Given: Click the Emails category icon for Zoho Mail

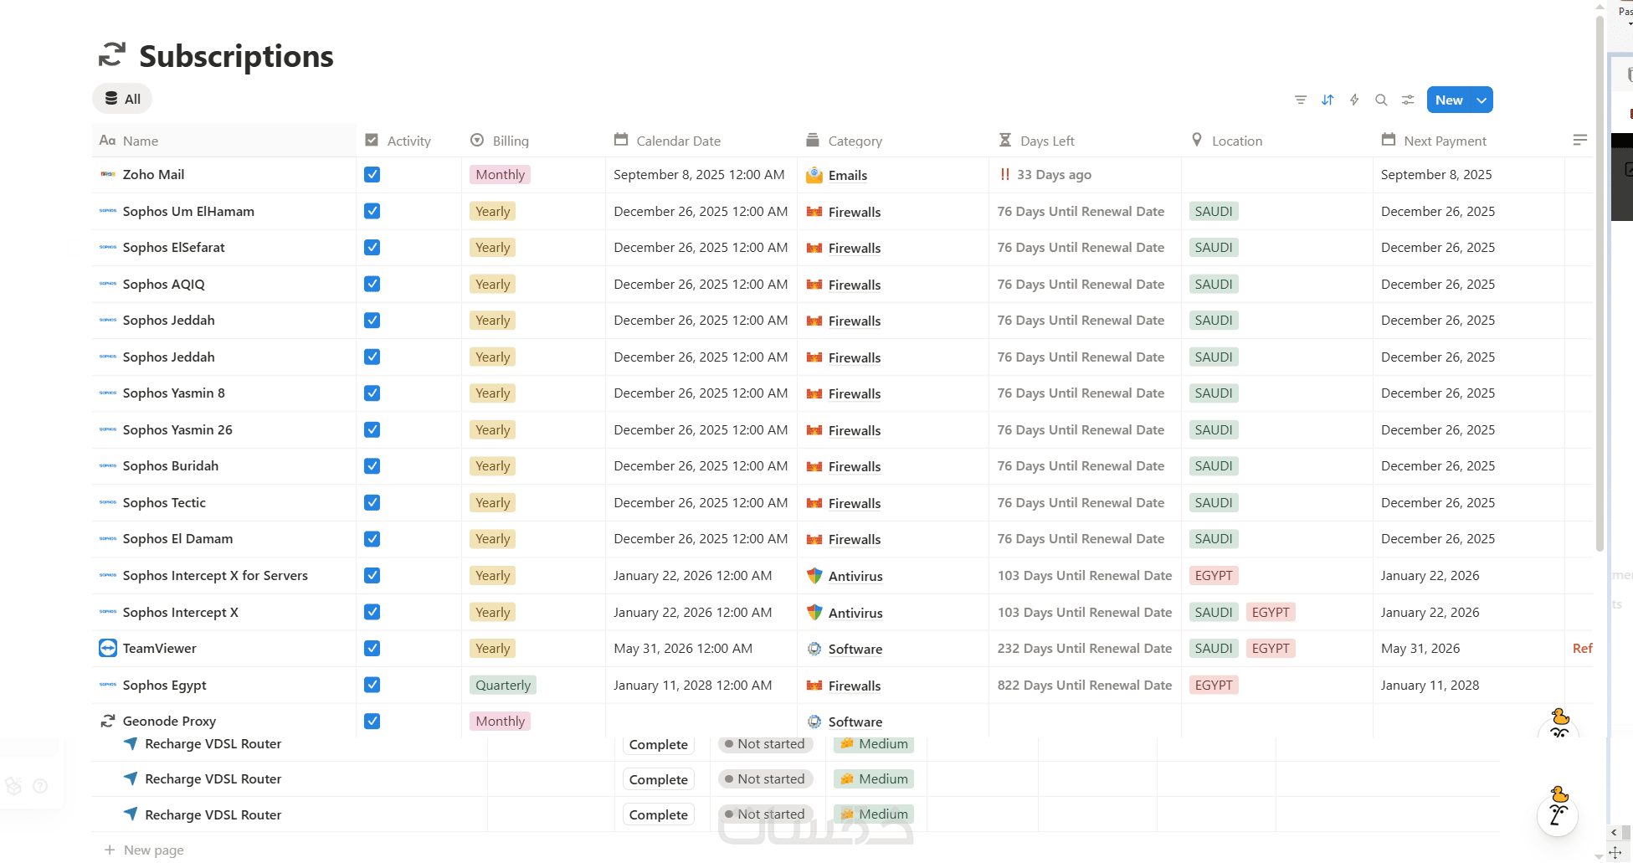Looking at the screenshot, I should pyautogui.click(x=814, y=175).
